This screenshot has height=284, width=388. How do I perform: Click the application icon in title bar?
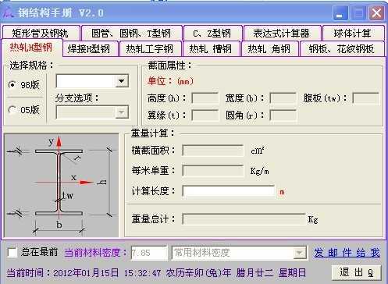tap(9, 12)
